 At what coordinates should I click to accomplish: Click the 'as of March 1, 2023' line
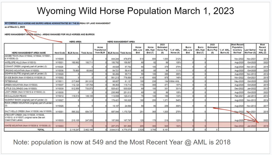point(15,27)
